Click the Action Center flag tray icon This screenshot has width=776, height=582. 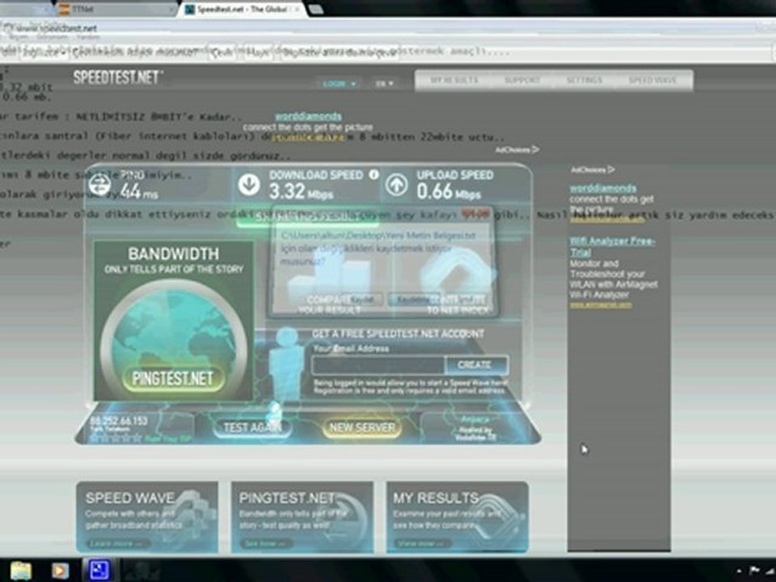pos(754,571)
